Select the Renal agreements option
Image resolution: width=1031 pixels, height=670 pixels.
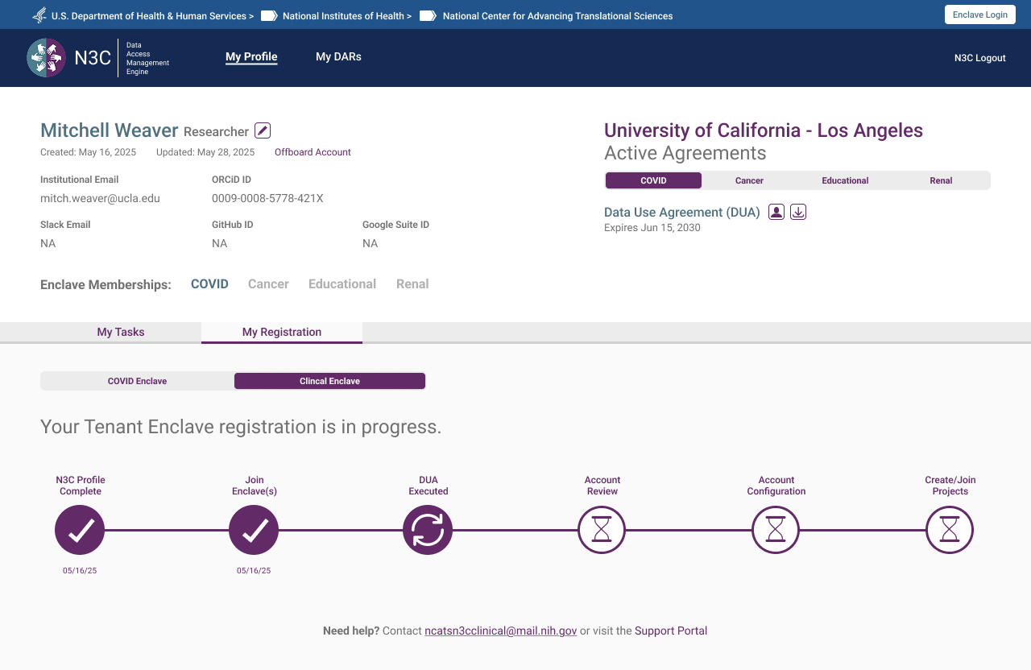(941, 180)
